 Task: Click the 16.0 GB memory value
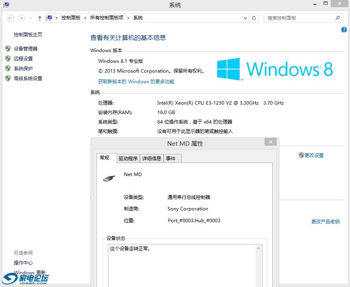[166, 113]
